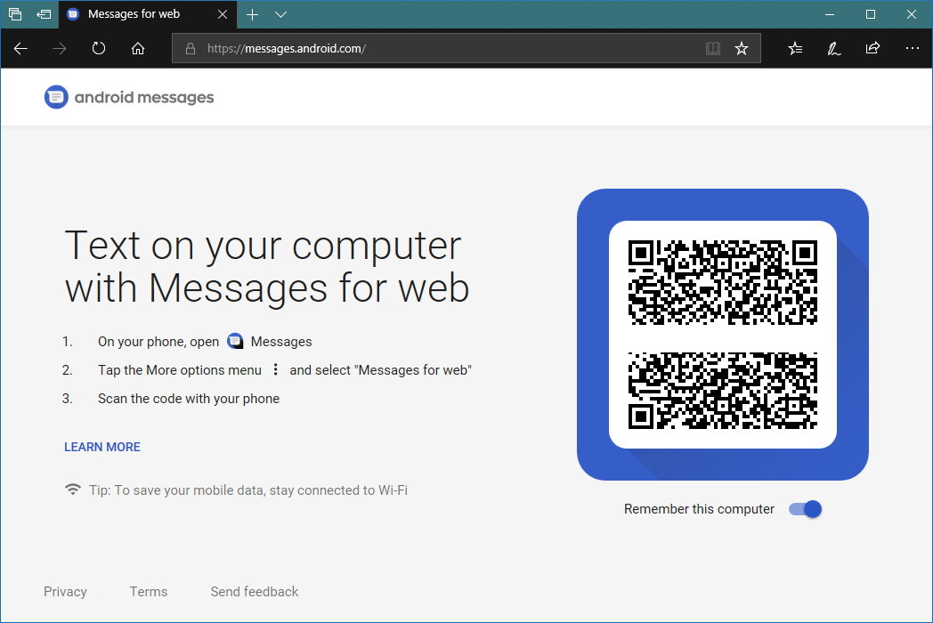This screenshot has width=933, height=623.
Task: Open the Favorites hub
Action: coord(795,48)
